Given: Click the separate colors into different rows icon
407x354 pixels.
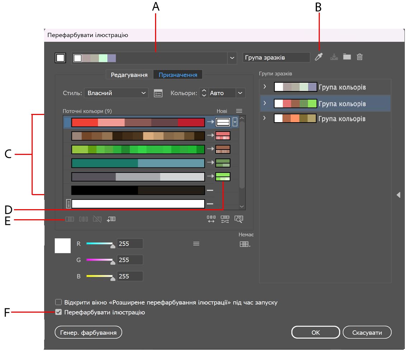Looking at the screenshot, I should pos(83,219).
